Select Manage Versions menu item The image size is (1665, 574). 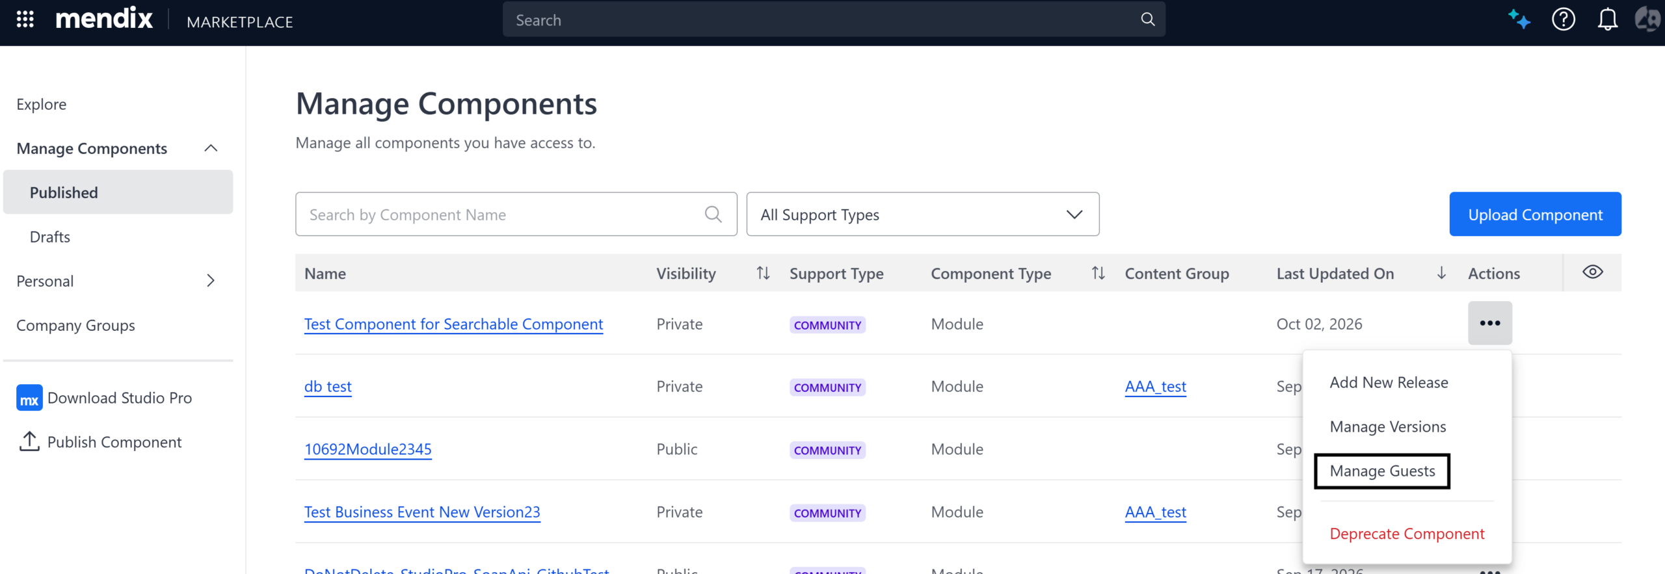tap(1388, 427)
